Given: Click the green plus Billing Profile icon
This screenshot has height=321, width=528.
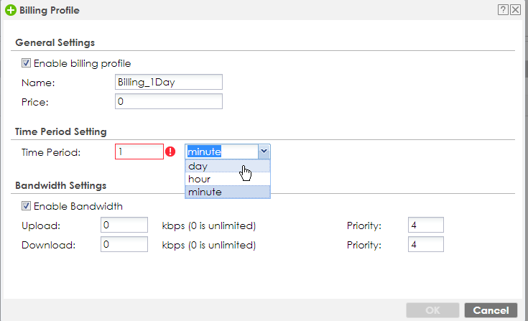Looking at the screenshot, I should (x=10, y=11).
